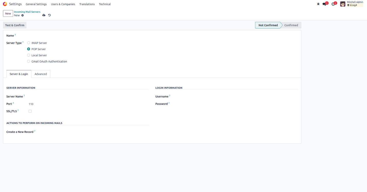This screenshot has height=192, width=367.
Task: Show help tooltip for Port
Action: tap(13, 103)
